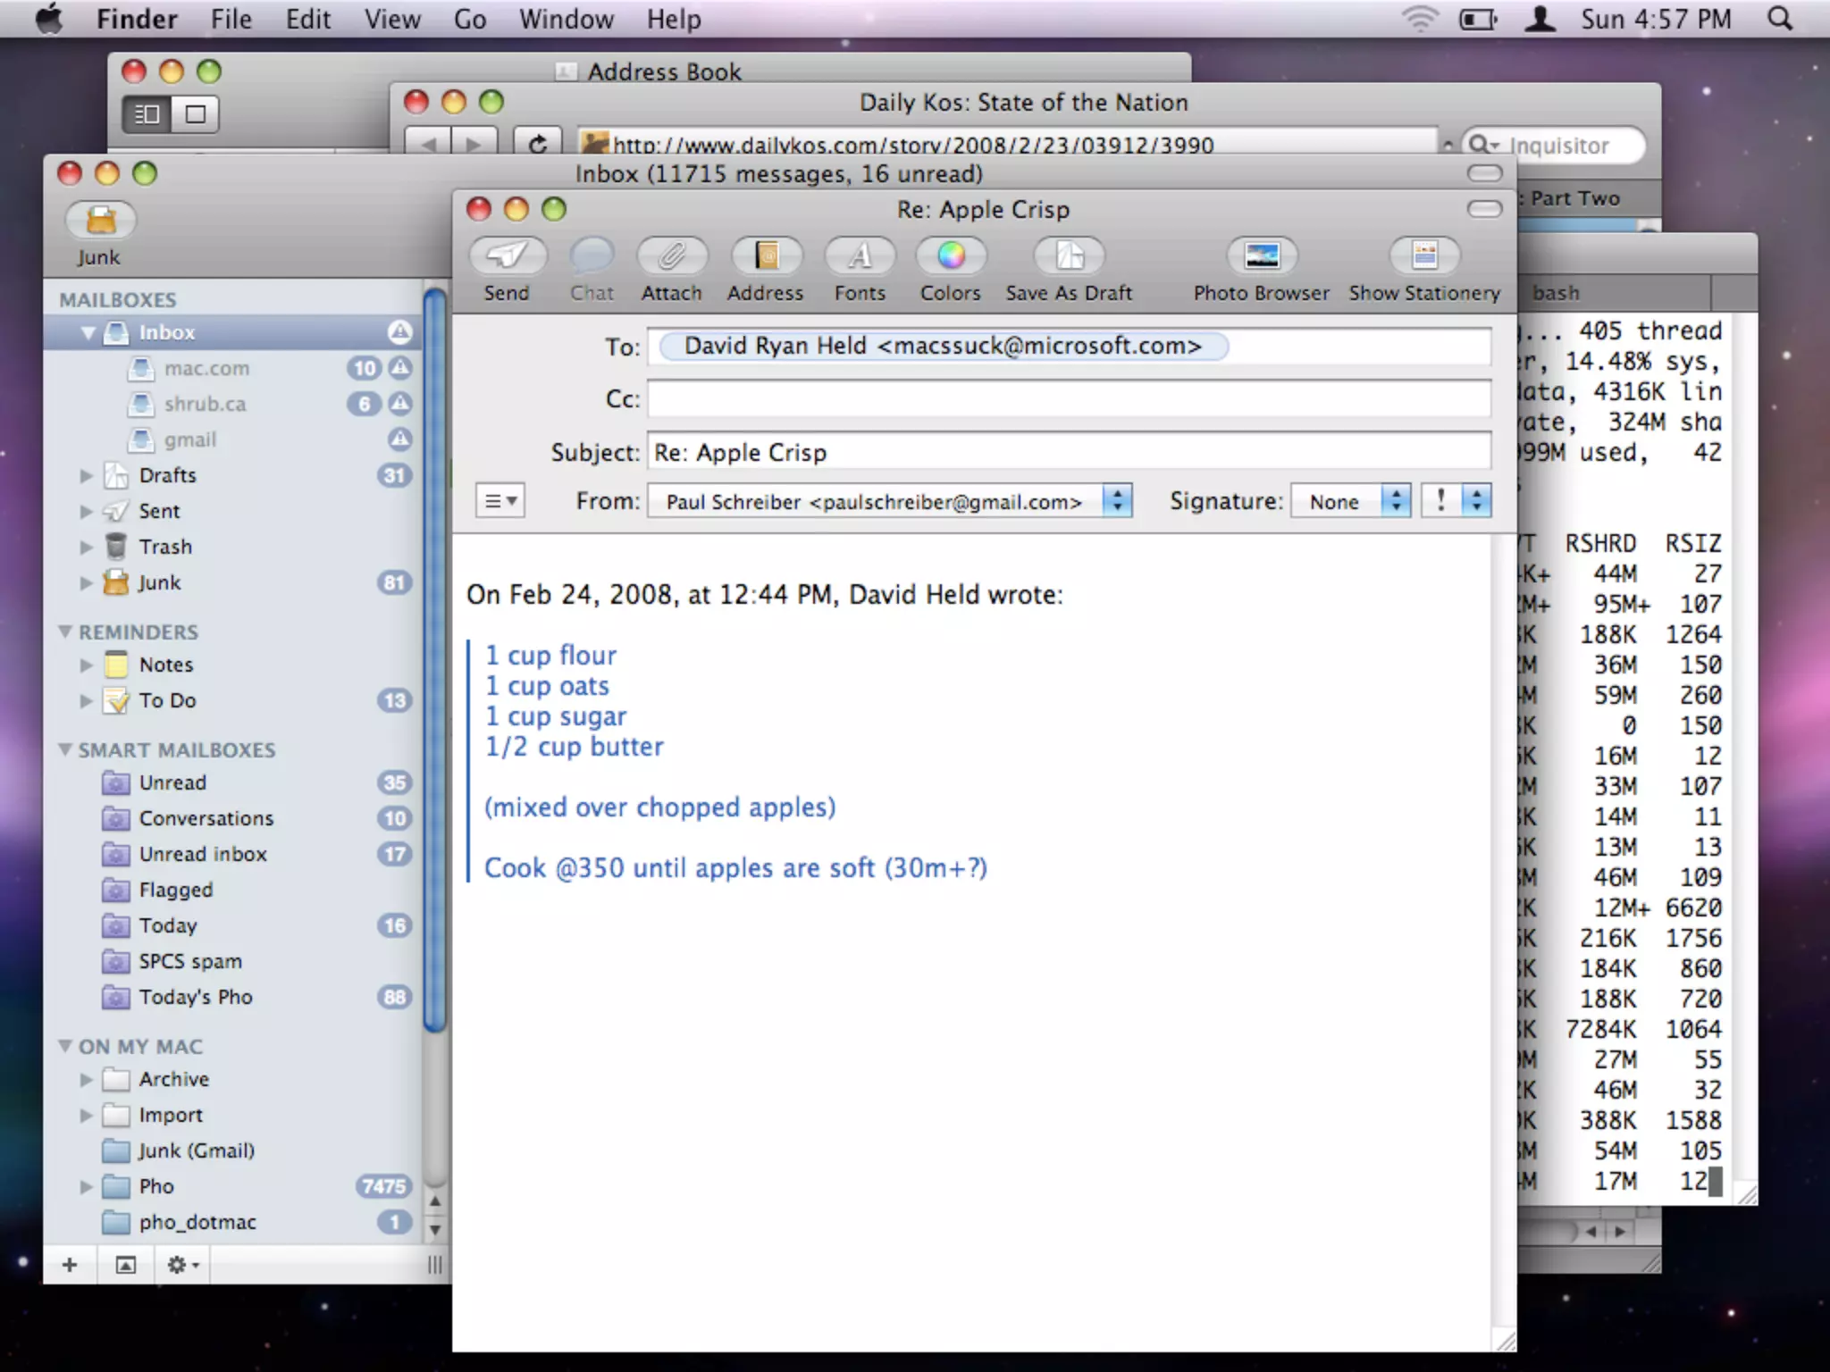Open the Window menu

[x=567, y=19]
